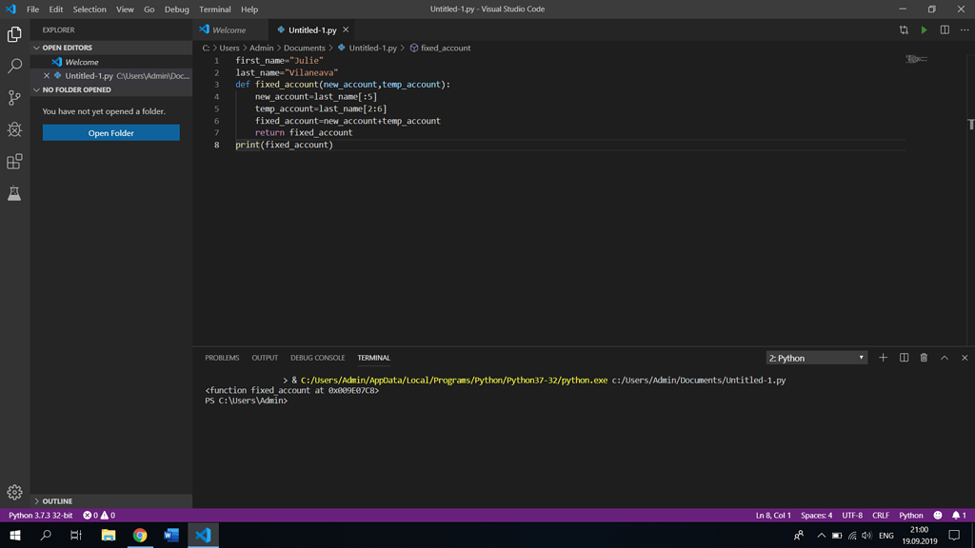Expand the Outline section
The image size is (975, 548).
coord(57,500)
